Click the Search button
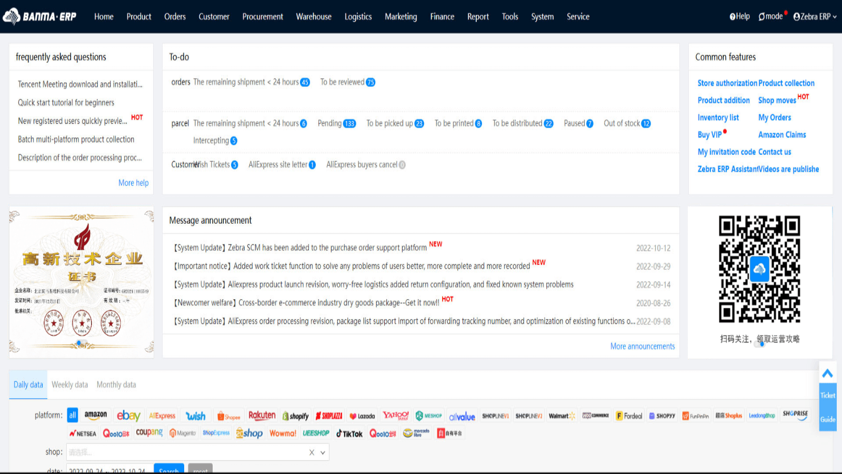Screen dimensions: 842x474 [x=168, y=470]
